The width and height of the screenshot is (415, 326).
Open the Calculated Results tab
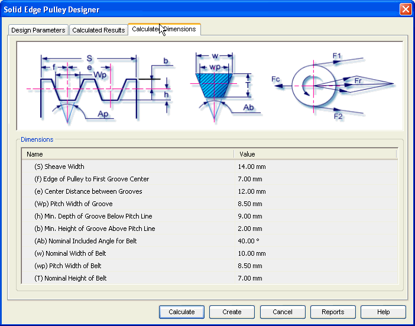coord(98,30)
